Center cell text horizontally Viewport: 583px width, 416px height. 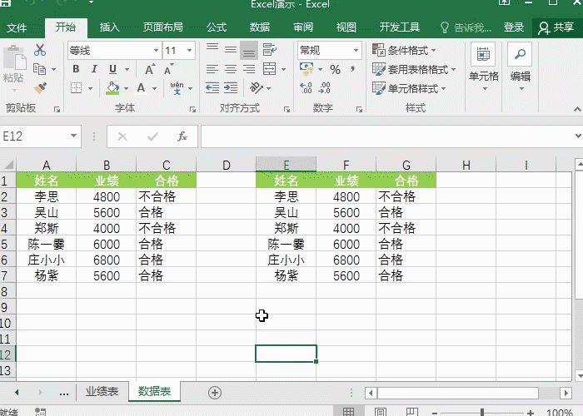pos(231,69)
